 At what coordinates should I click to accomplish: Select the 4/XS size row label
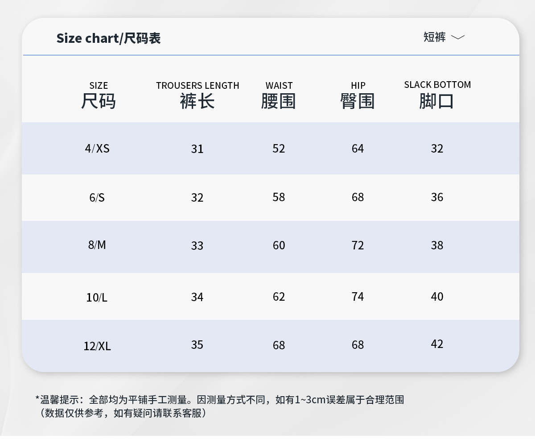97,149
